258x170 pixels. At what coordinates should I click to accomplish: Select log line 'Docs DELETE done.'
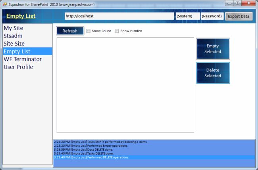click(154, 149)
